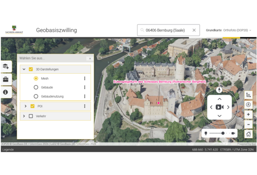Enable the Verkehr checkbox

click(31, 116)
